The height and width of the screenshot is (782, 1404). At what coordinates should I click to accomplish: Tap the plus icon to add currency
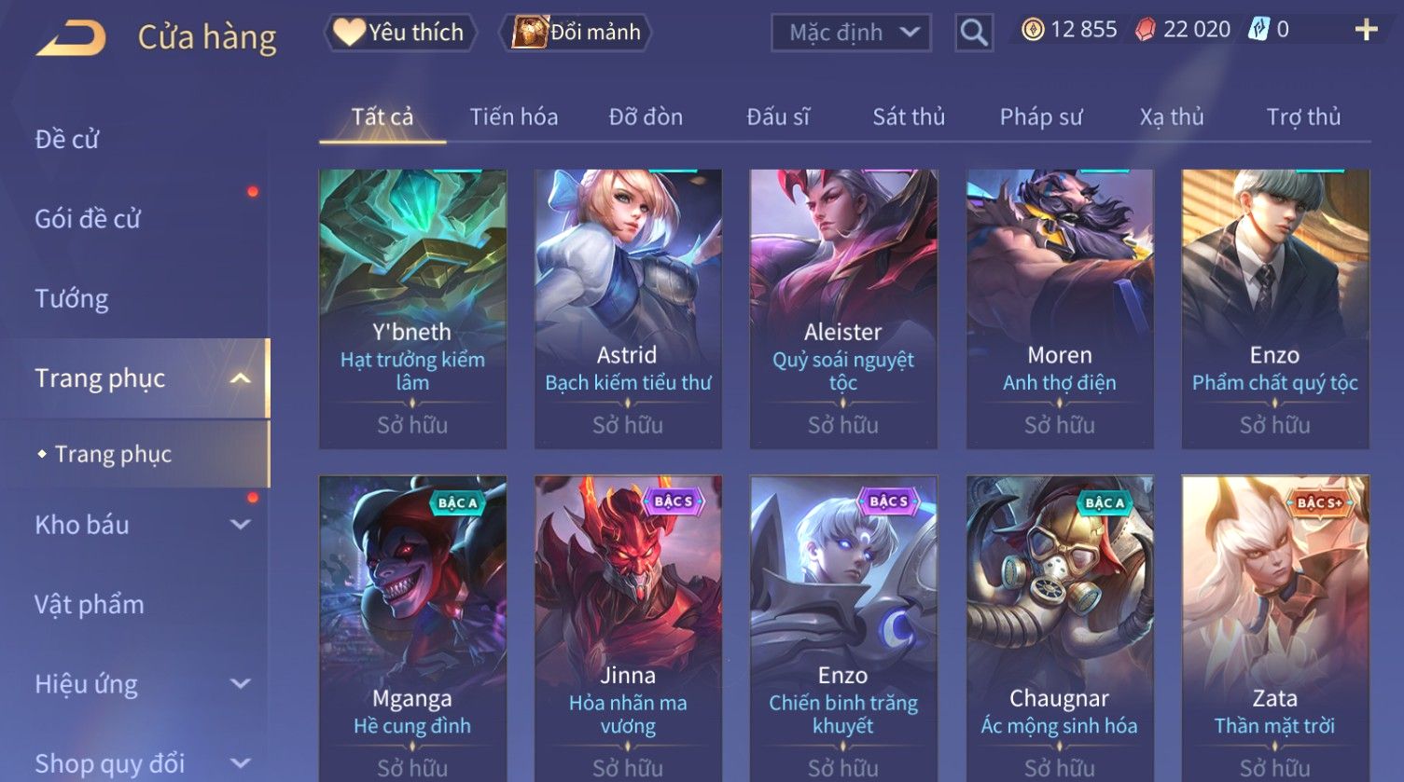coord(1366,31)
